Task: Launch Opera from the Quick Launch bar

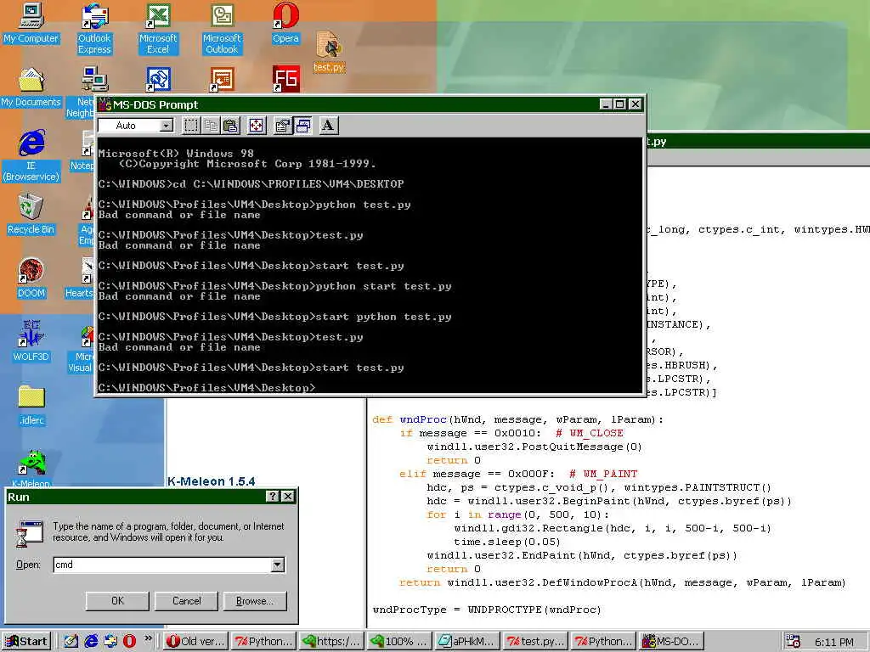Action: (129, 642)
